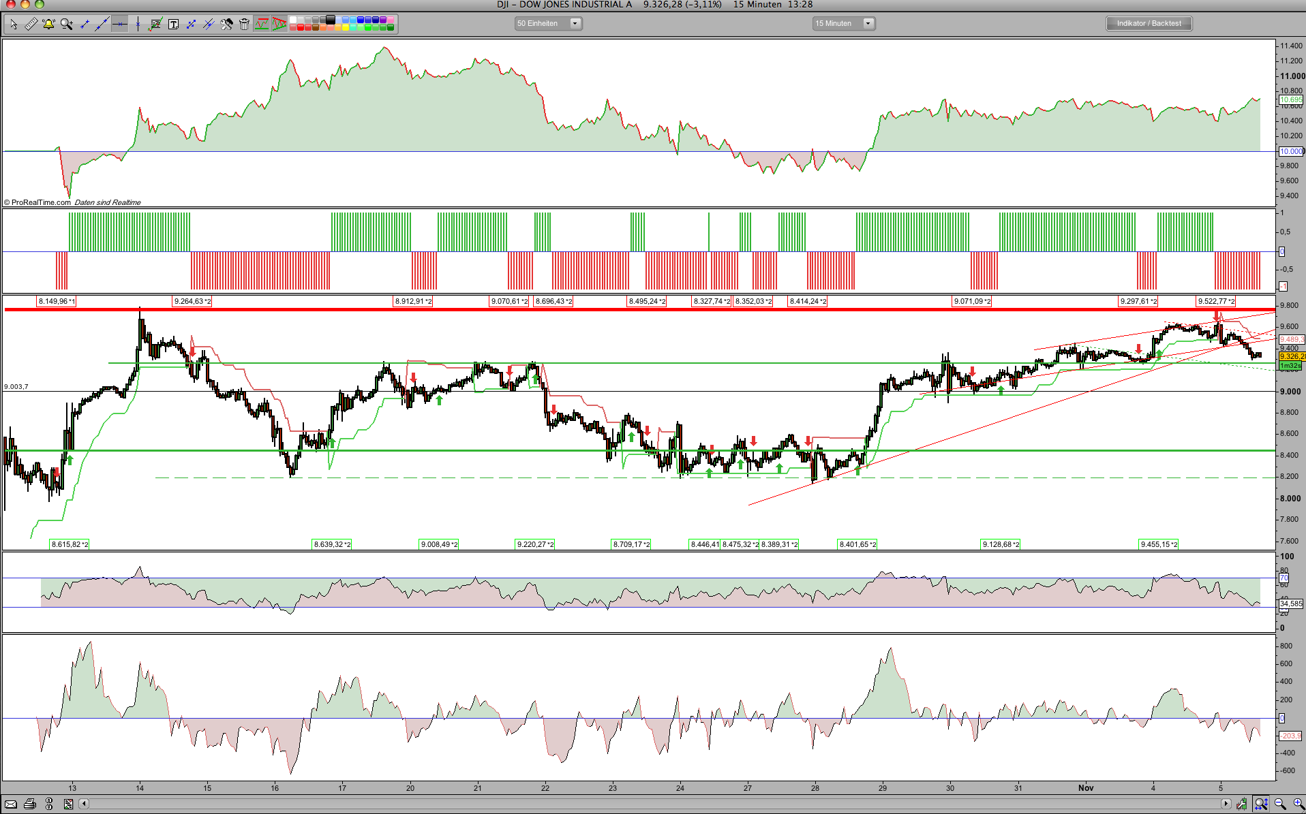Viewport: 1306px width, 814px height.
Task: Open the wrench and hammer settings
Action: coord(226,25)
